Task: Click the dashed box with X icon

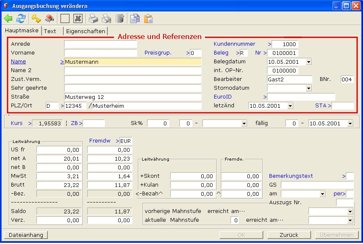Action: point(78,18)
